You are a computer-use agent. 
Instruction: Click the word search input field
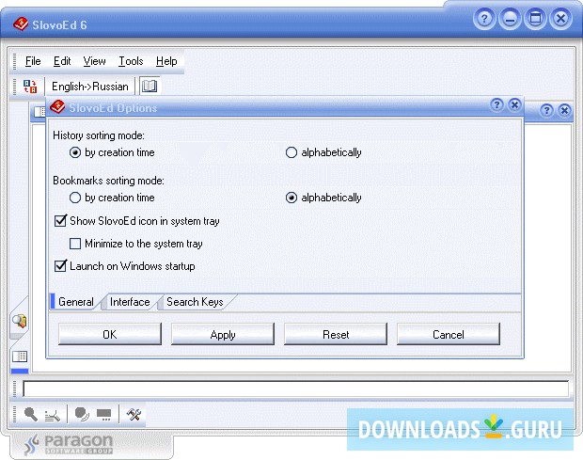point(295,389)
